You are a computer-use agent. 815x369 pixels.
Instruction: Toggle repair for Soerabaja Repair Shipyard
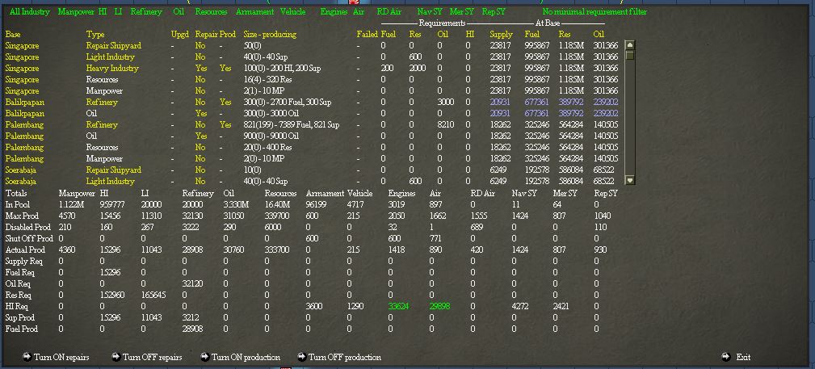click(x=200, y=170)
